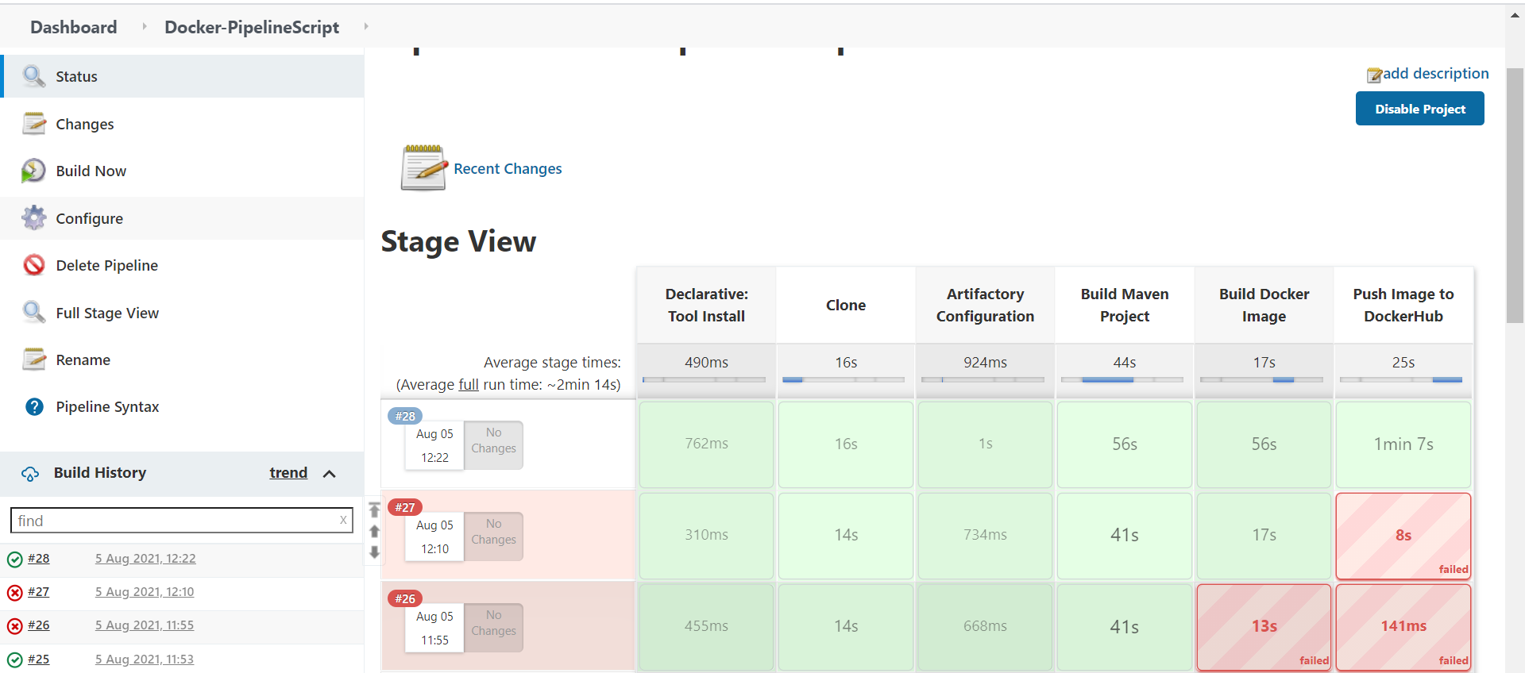Click the Pipeline Syntax help icon
This screenshot has height=673, width=1525.
pos(34,407)
